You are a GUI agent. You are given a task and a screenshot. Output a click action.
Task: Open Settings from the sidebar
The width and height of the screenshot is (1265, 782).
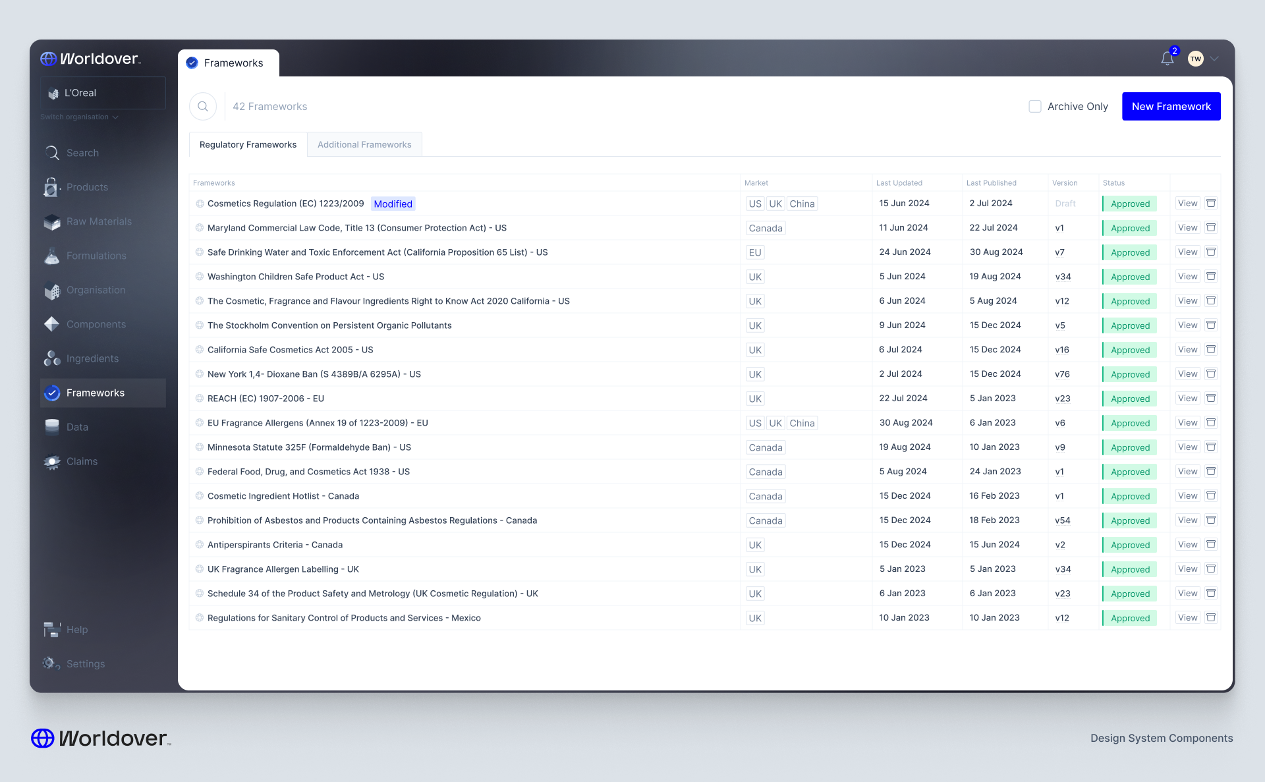click(85, 663)
